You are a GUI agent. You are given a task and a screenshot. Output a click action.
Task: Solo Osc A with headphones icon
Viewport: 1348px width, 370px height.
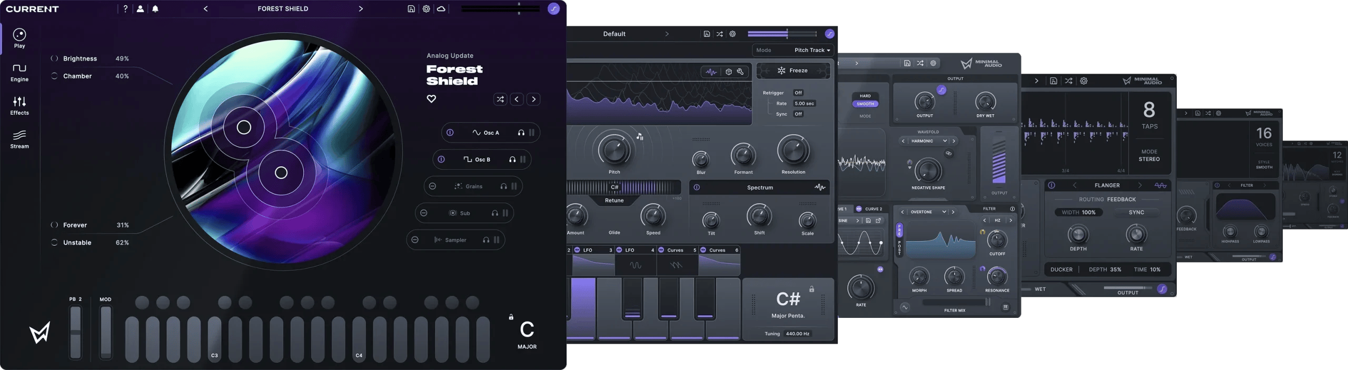(521, 133)
